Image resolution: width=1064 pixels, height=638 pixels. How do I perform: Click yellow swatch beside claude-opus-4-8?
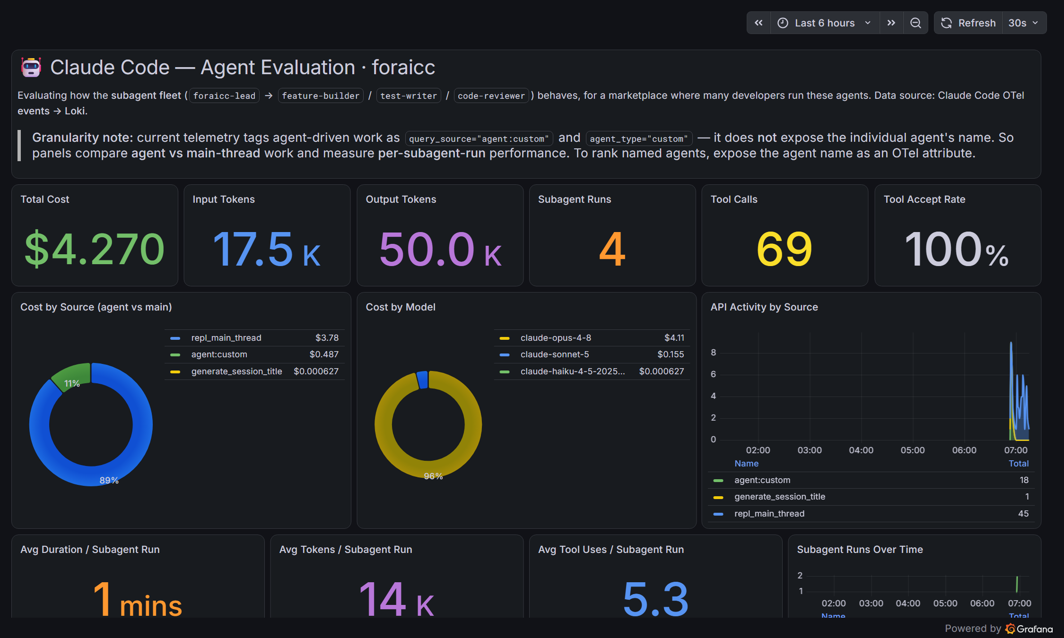[x=505, y=338]
